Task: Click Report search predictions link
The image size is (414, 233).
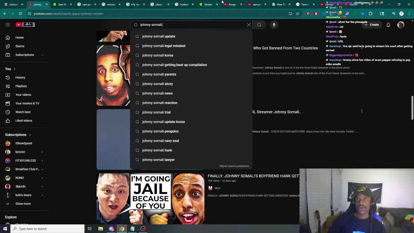Action: coord(234,166)
